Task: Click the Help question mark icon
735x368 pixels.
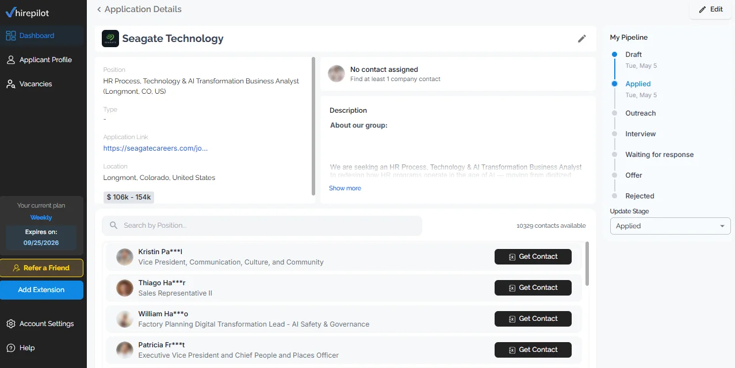Action: (x=10, y=348)
